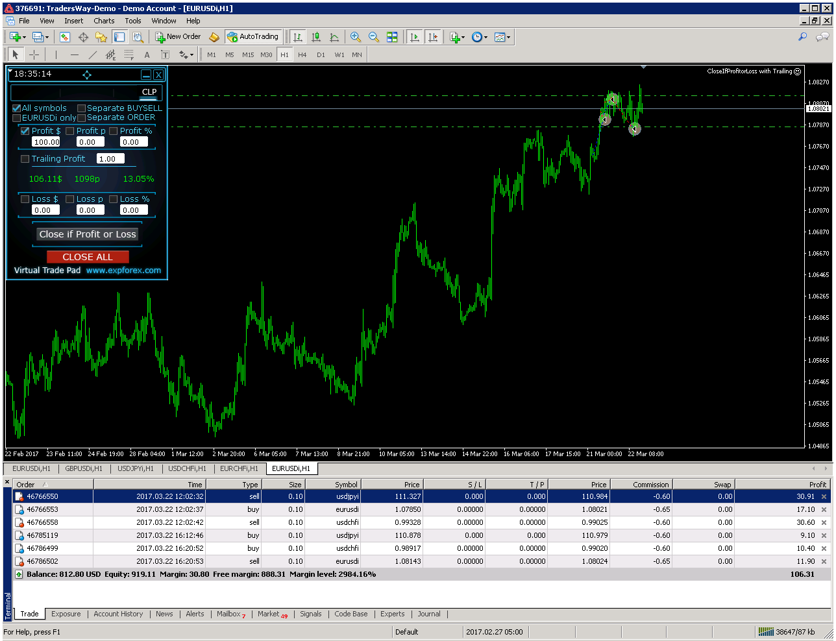Image resolution: width=836 pixels, height=641 pixels.
Task: Enable the Loss $ checkbox
Action: (25, 199)
